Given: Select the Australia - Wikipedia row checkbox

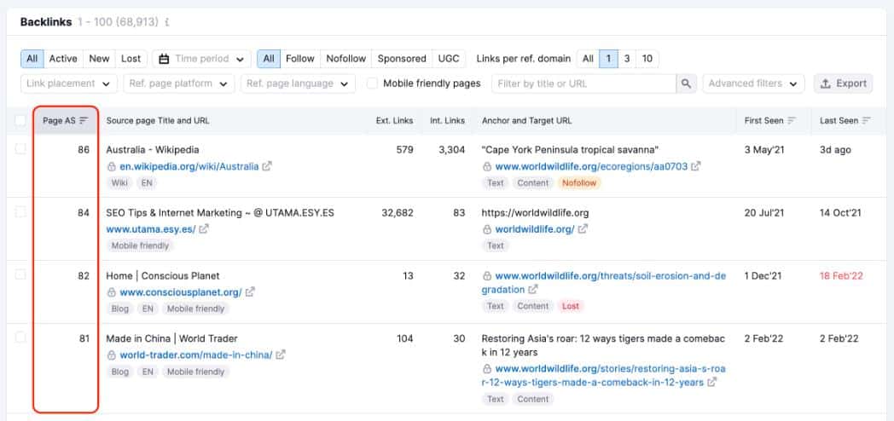Looking at the screenshot, I should [x=20, y=149].
